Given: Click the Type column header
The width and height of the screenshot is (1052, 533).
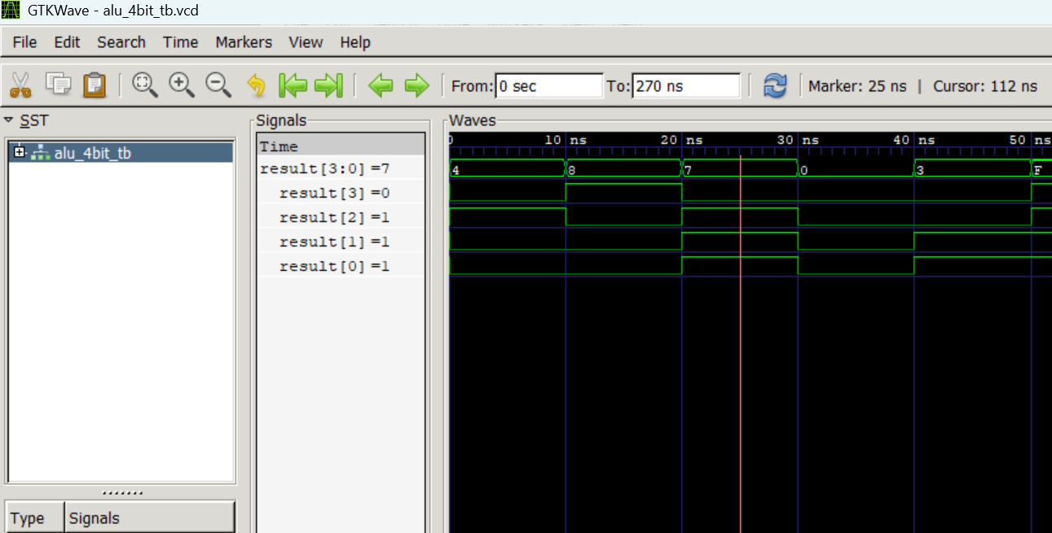Looking at the screenshot, I should 33,518.
